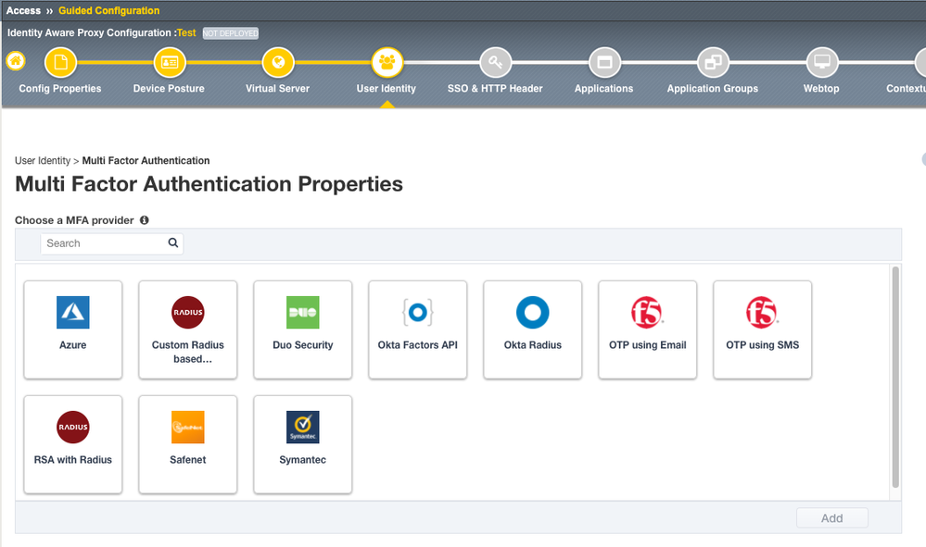
Task: Select the OTP using Email tile
Action: click(x=648, y=329)
